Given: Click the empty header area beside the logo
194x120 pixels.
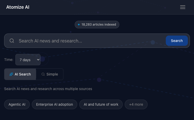Looking at the screenshot, I should point(103,7).
